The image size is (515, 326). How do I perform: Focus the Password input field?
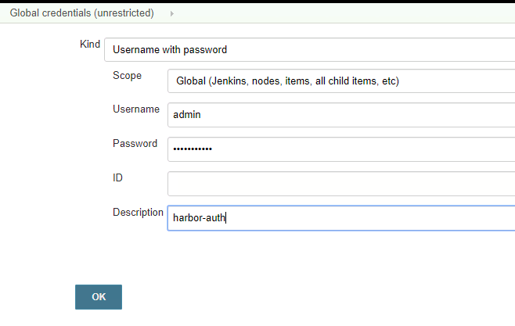[x=341, y=149]
